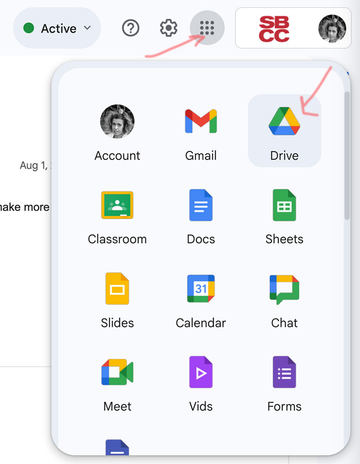The image size is (360, 464).
Task: Open the Google apps grid launcher
Action: (x=207, y=28)
